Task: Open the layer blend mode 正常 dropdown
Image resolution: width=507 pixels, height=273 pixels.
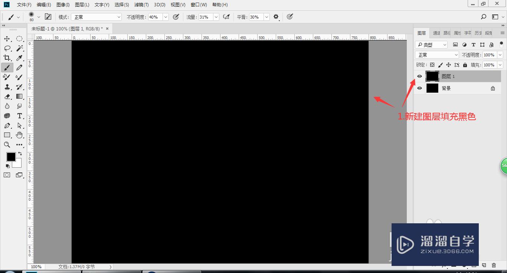Action: pyautogui.click(x=437, y=55)
